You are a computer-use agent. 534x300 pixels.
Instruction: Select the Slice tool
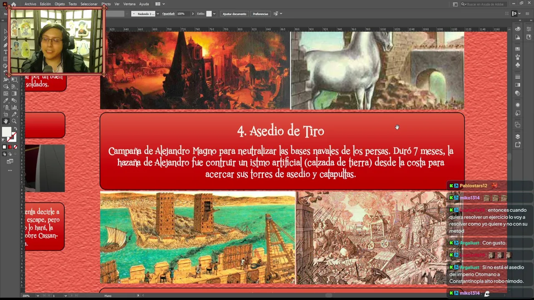coord(14,114)
